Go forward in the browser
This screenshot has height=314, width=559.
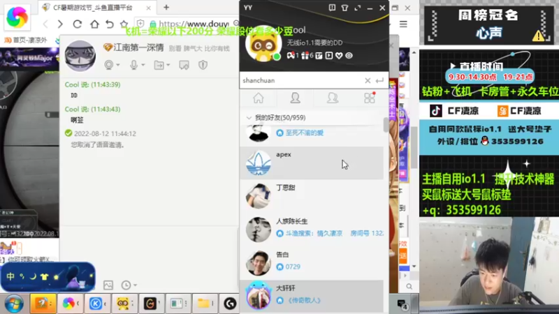60,24
